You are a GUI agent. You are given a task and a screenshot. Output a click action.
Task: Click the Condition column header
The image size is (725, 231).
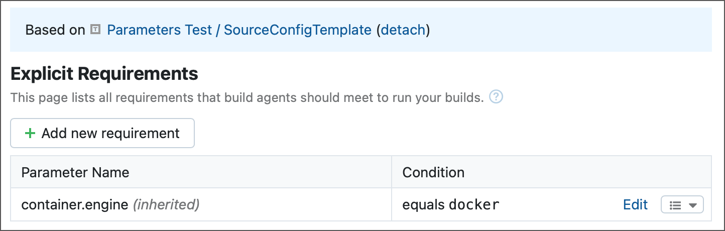pos(433,173)
